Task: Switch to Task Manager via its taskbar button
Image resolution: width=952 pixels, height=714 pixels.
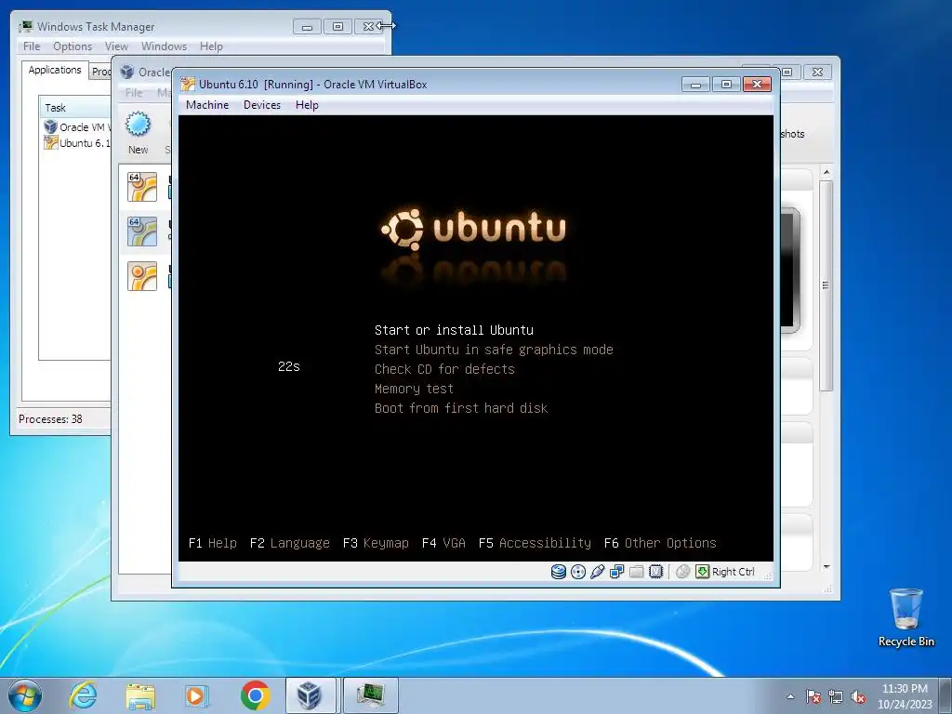Action: point(371,695)
